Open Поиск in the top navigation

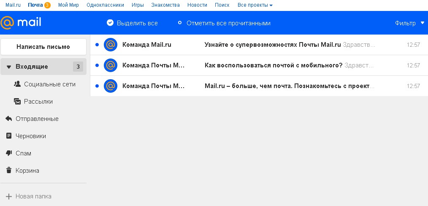[222, 5]
